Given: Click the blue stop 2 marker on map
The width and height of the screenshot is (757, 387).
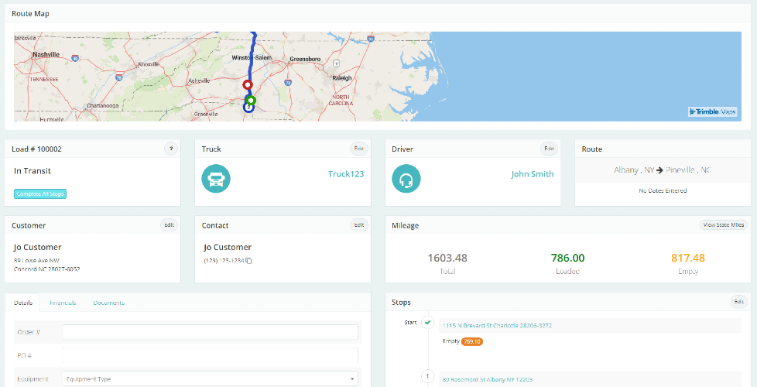Looking at the screenshot, I should 248,108.
